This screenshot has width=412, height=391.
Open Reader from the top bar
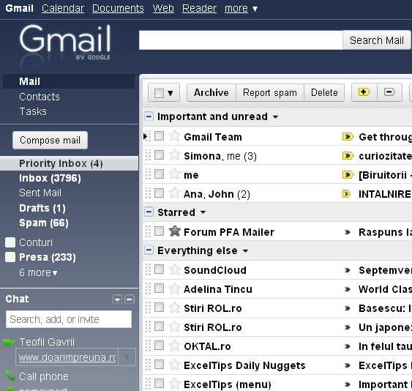[x=199, y=8]
